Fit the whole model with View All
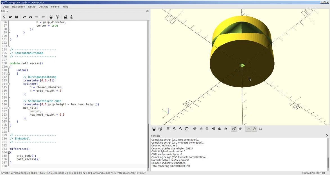Screen dimensions: 330x175 tap(168, 129)
